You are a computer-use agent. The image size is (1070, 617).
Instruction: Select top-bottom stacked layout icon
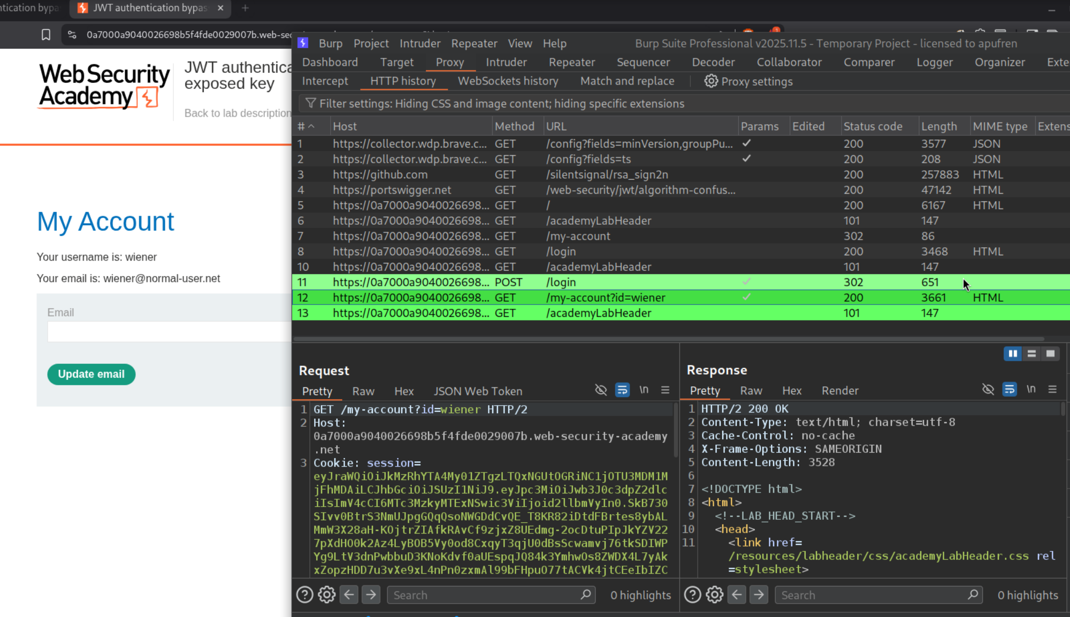coord(1031,354)
